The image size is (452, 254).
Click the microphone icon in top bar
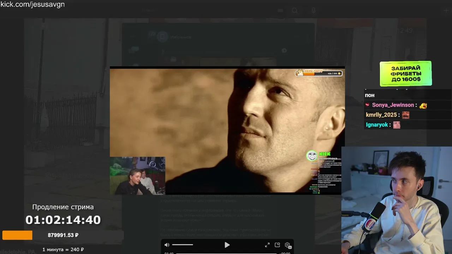point(313,11)
